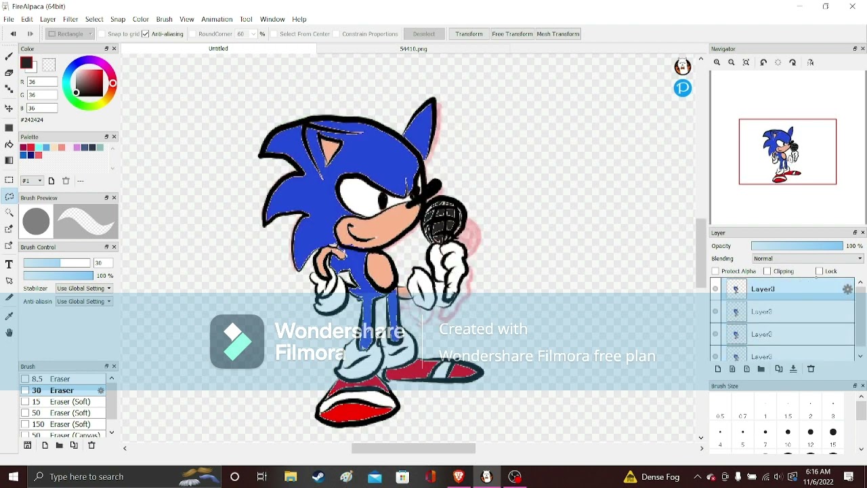Enable Select From Center checkbox
Image resolution: width=867 pixels, height=488 pixels.
(274, 34)
